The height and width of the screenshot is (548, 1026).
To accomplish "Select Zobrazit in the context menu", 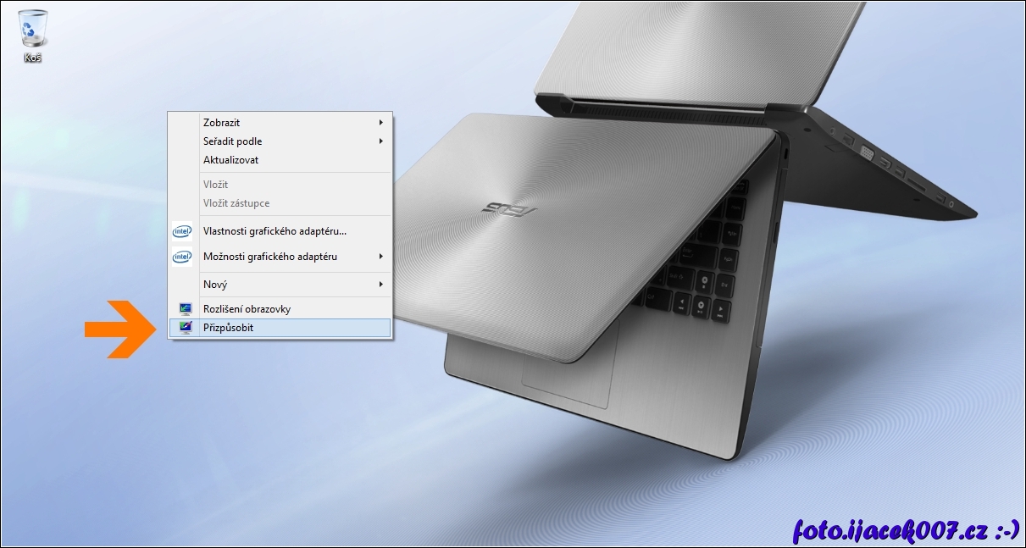I will click(222, 123).
